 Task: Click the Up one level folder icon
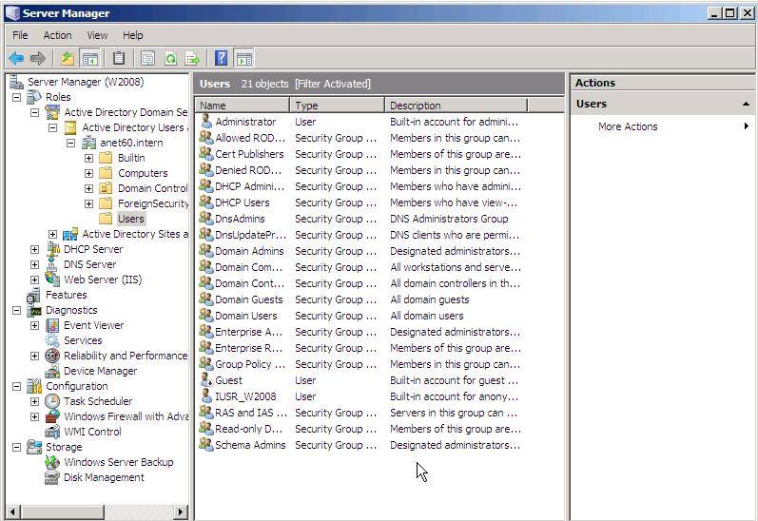click(68, 59)
